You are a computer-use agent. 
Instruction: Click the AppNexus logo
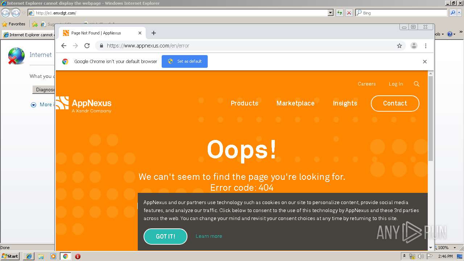coord(84,105)
